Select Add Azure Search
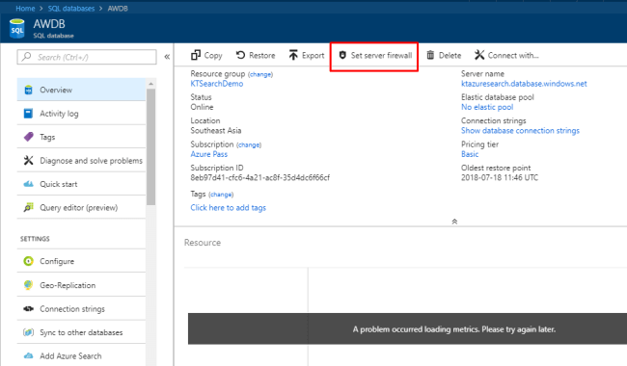This screenshot has width=627, height=366. 81,355
